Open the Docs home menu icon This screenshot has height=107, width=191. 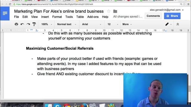(5, 13)
